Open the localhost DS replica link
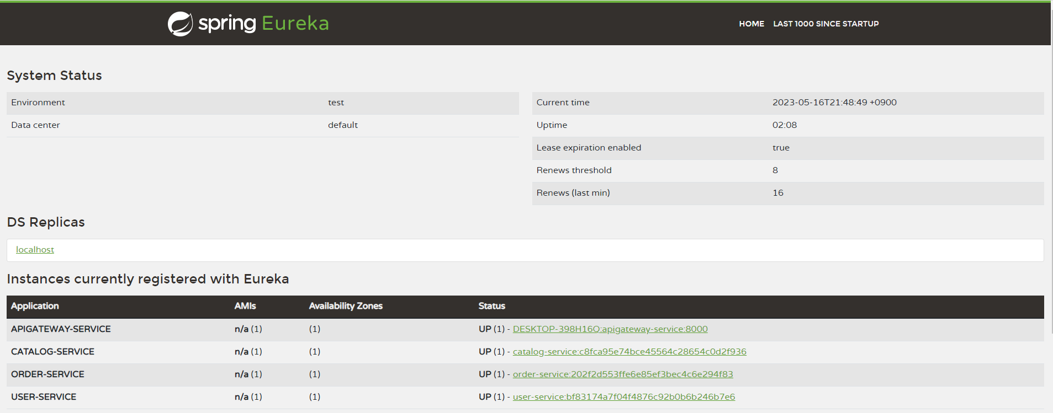1053x413 pixels. pos(35,250)
